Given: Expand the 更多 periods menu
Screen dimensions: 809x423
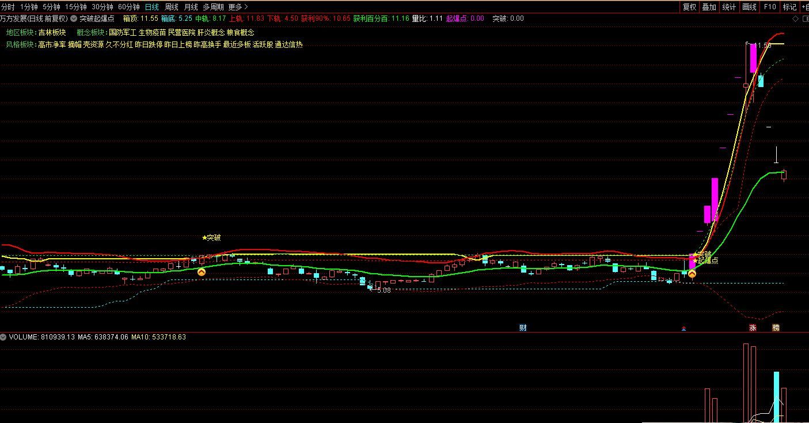Looking at the screenshot, I should coord(238,7).
